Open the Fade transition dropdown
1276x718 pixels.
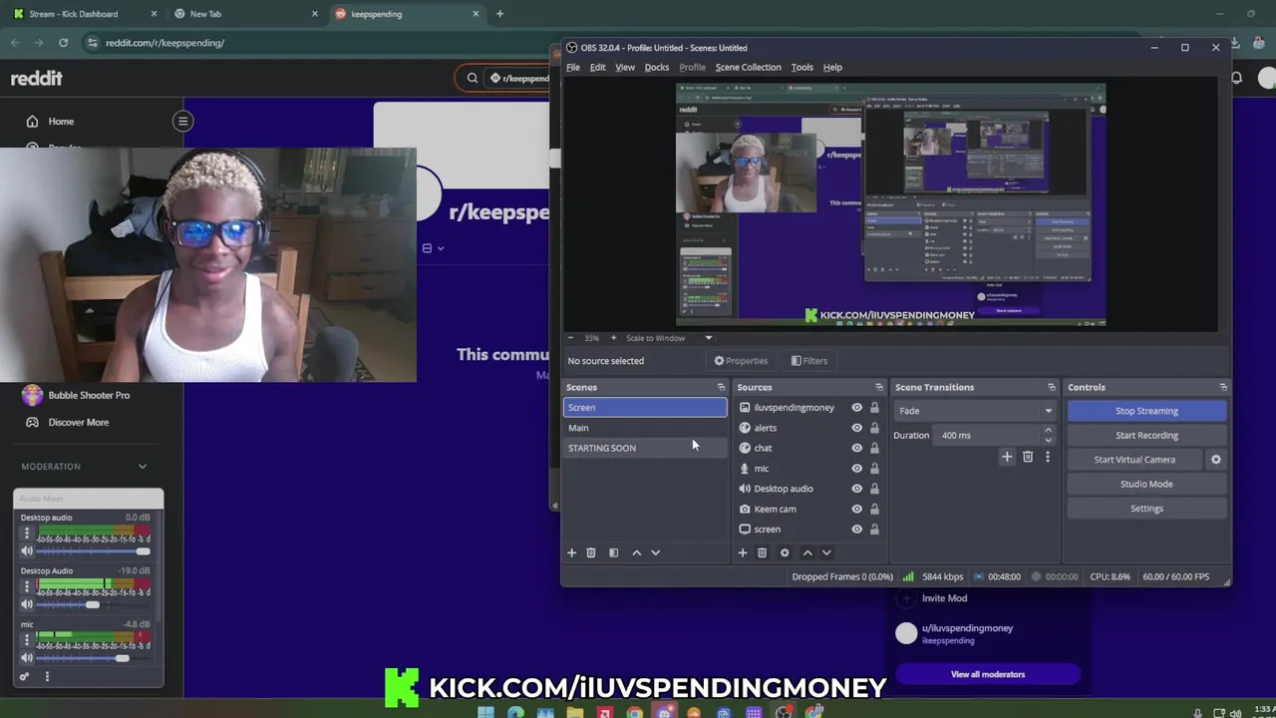click(974, 411)
